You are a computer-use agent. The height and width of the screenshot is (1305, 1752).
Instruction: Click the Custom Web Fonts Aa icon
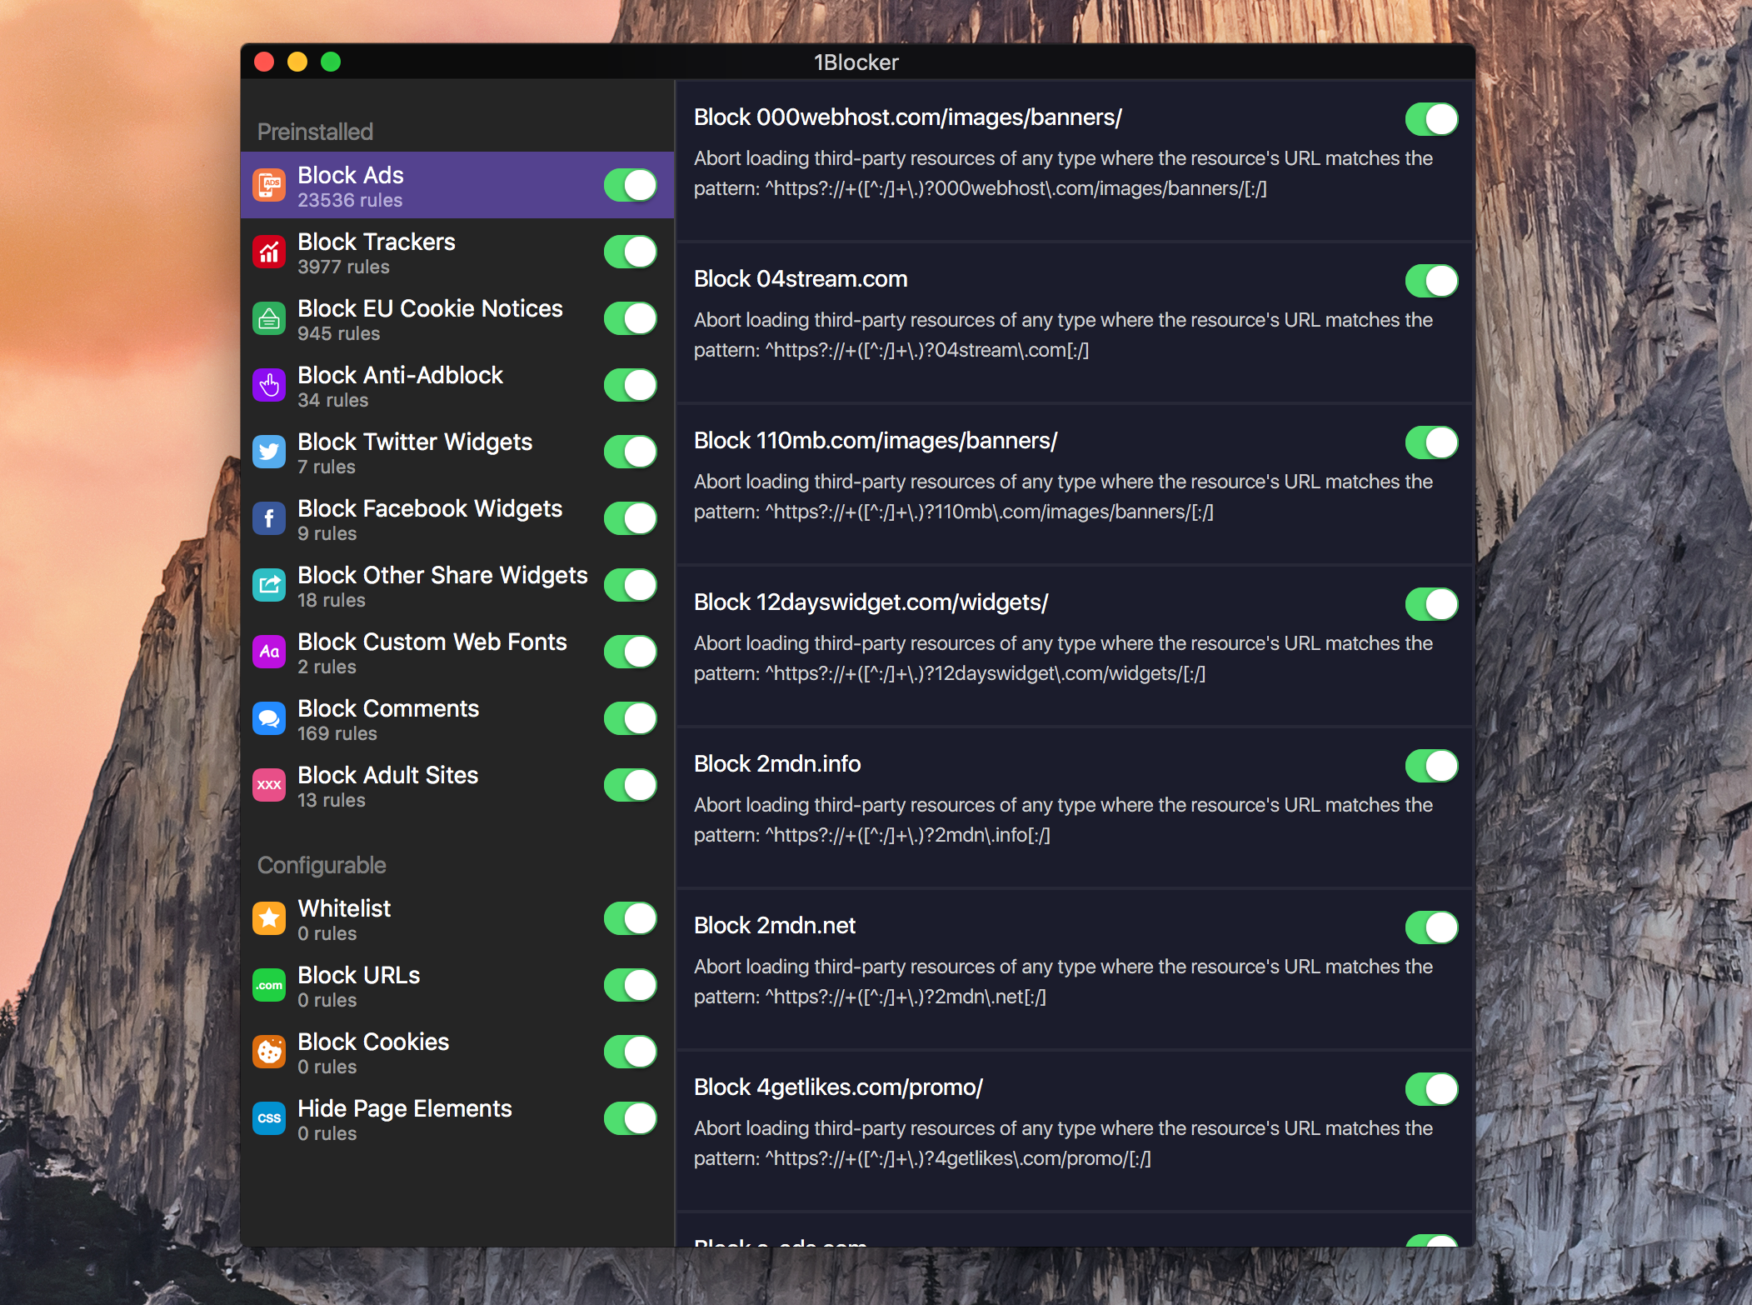point(269,652)
